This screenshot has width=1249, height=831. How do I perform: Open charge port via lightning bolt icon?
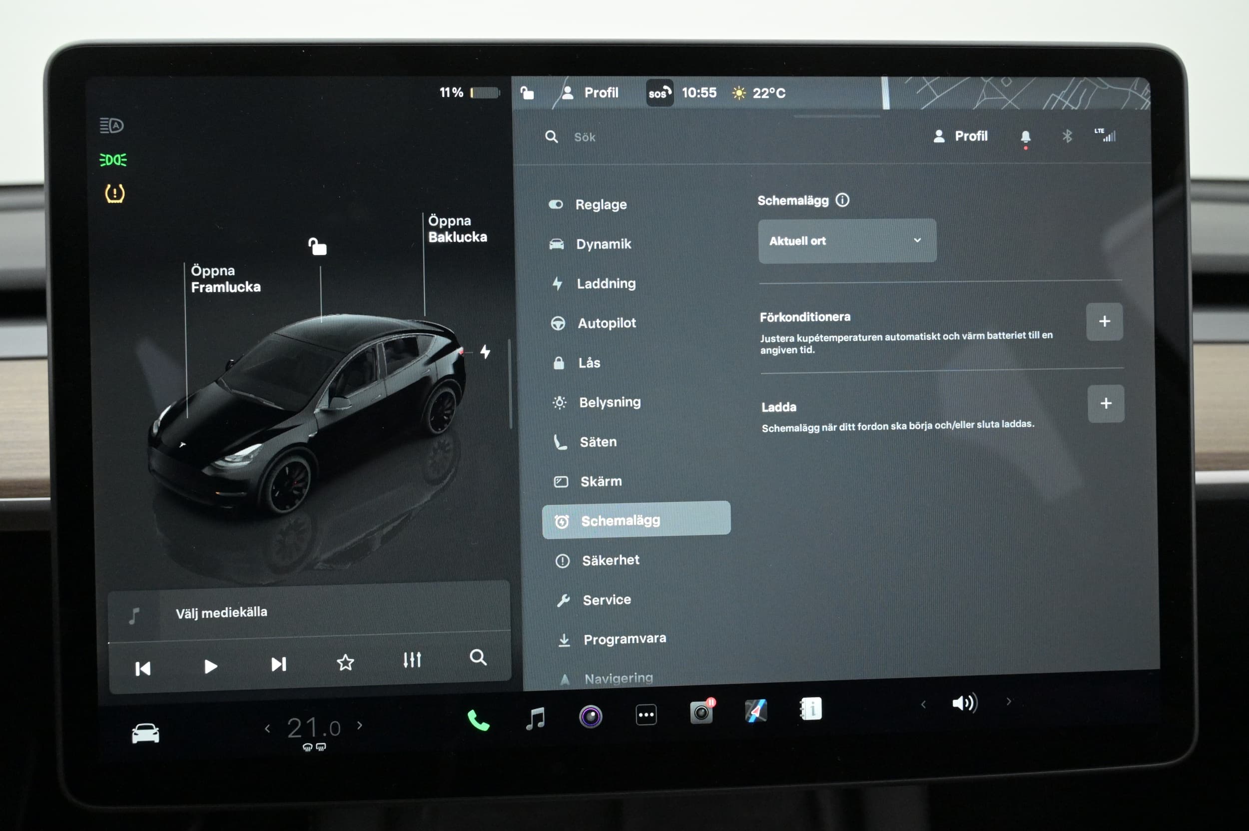485,351
